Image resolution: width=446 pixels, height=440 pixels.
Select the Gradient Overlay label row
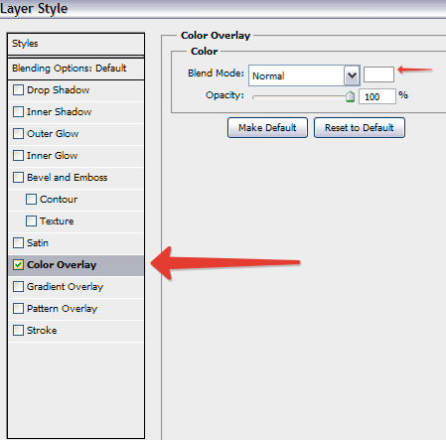click(x=75, y=287)
